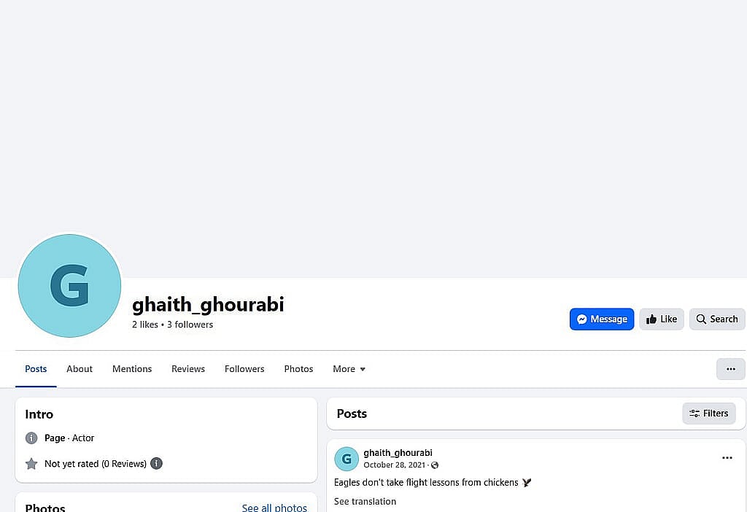The width and height of the screenshot is (747, 512).
Task: Open the posts Filters button
Action: [x=709, y=414]
